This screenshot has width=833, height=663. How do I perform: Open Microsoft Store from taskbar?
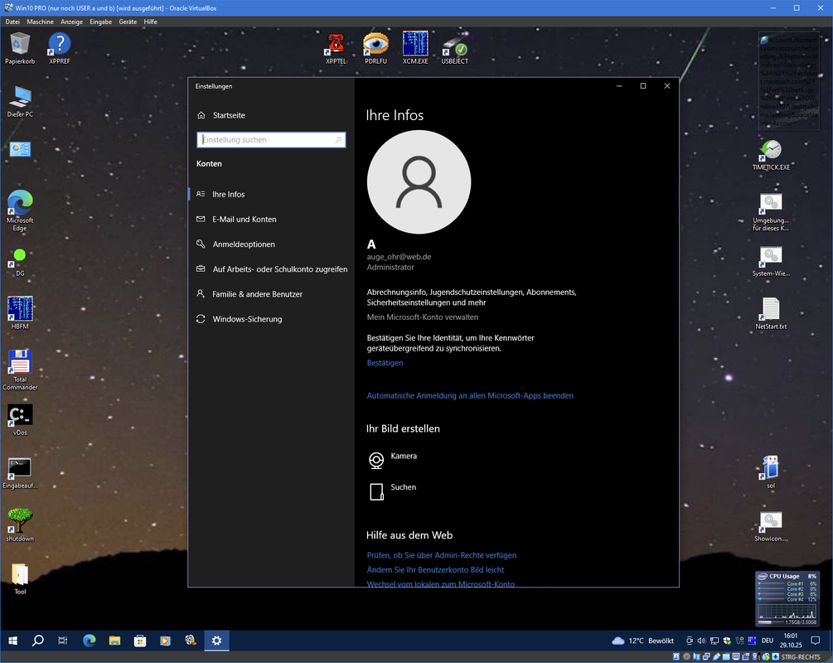pyautogui.click(x=140, y=641)
